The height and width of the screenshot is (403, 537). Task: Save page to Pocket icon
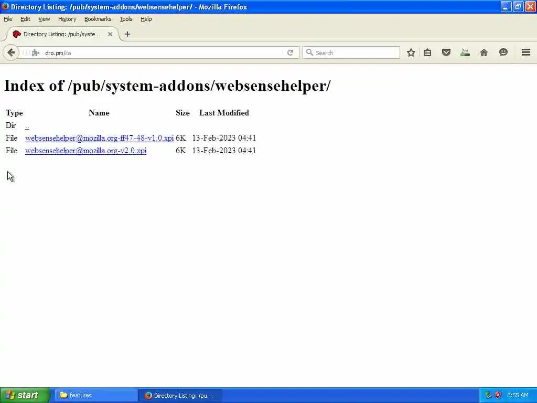[446, 53]
